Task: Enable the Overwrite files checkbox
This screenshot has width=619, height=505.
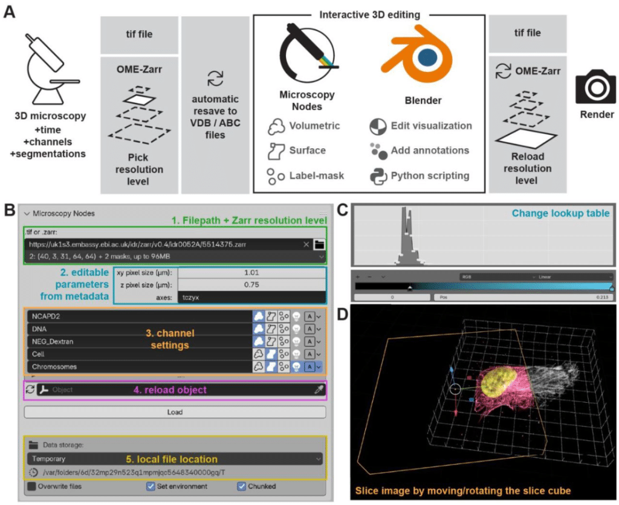Action: pyautogui.click(x=31, y=486)
